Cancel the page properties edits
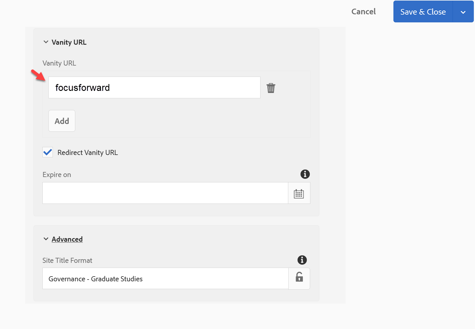The width and height of the screenshot is (475, 329). (364, 12)
